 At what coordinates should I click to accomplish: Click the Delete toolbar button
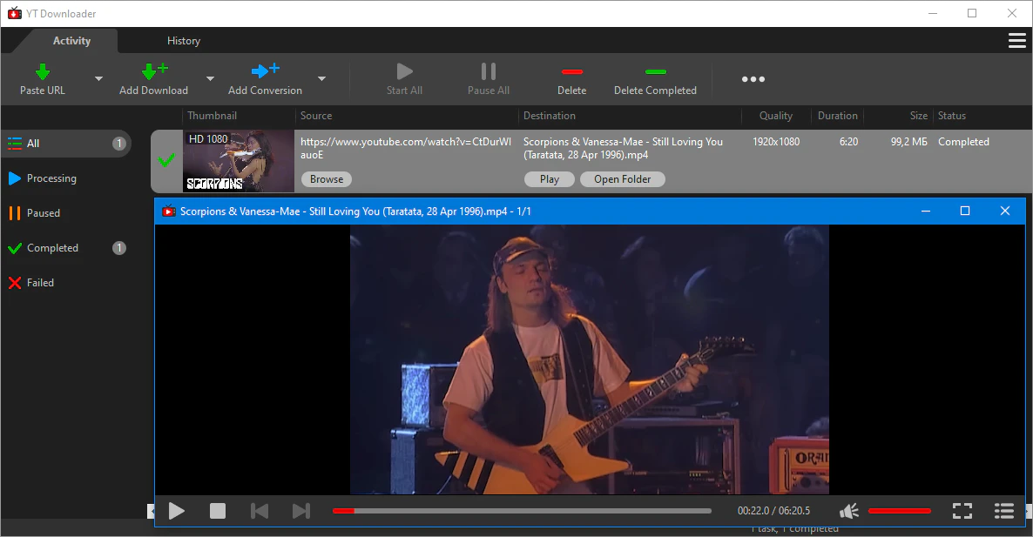(x=572, y=79)
